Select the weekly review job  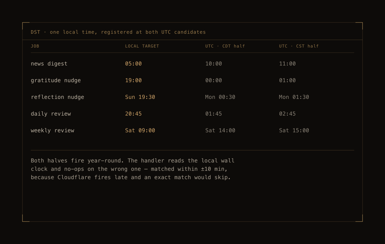52,131
